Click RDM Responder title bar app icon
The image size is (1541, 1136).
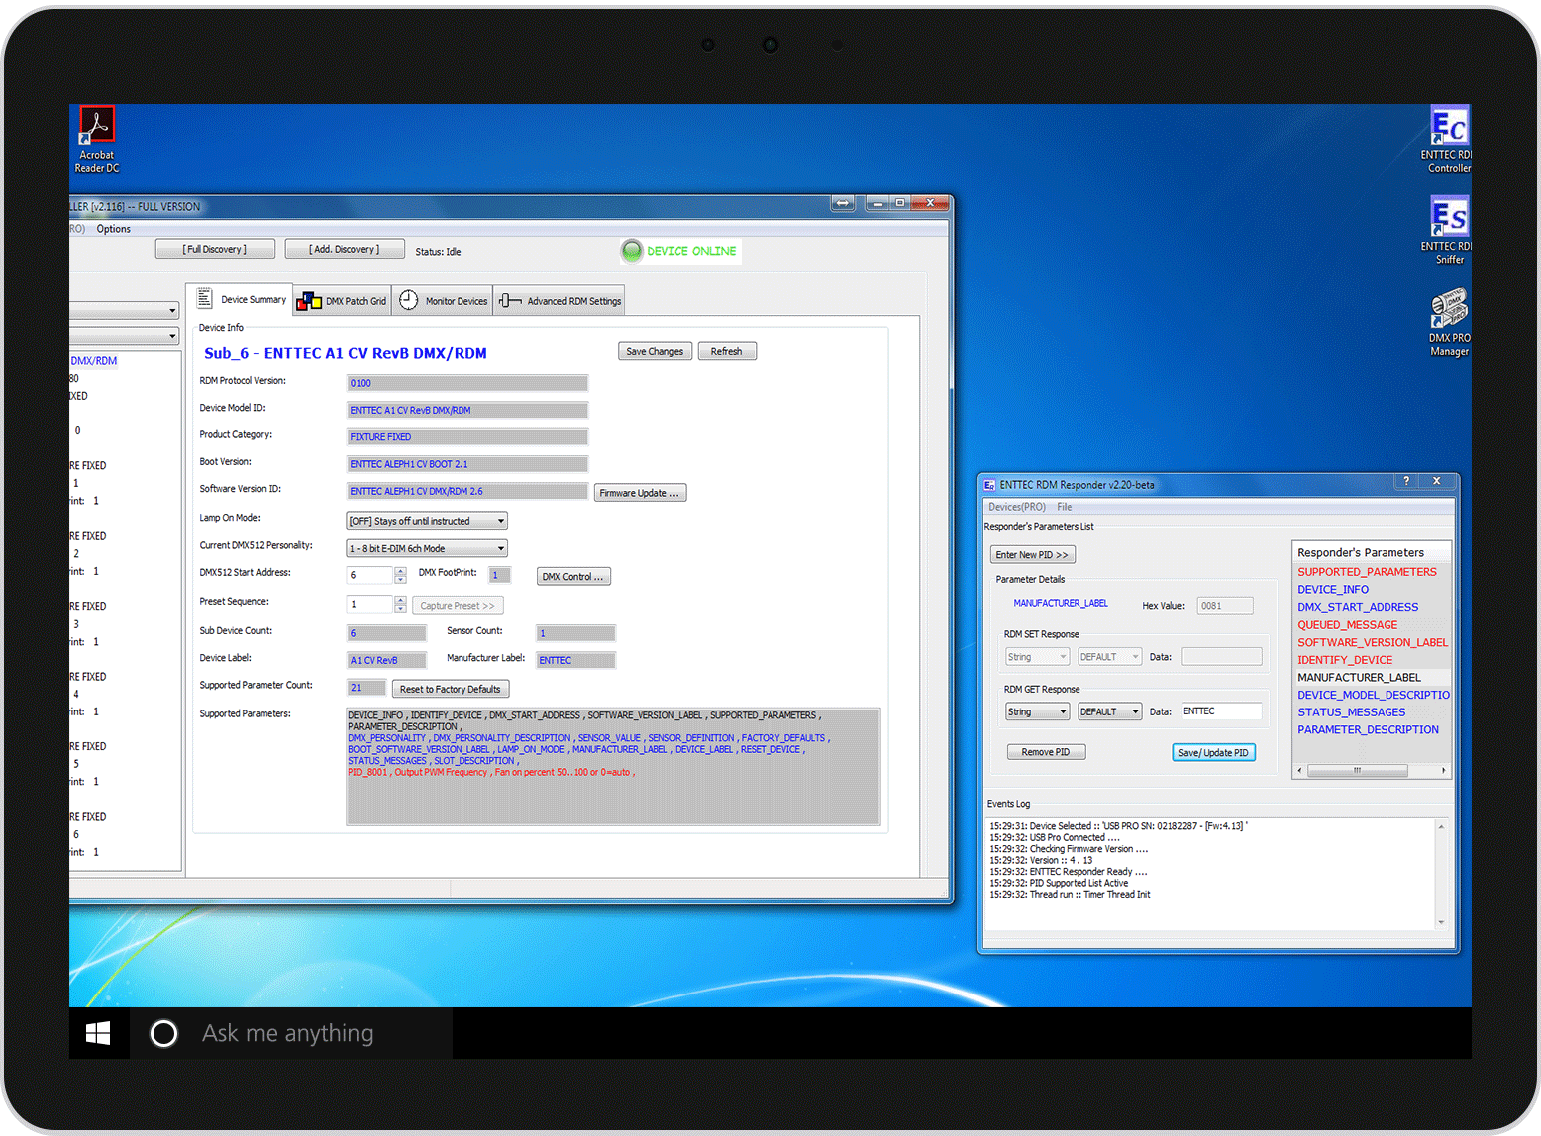pyautogui.click(x=989, y=485)
